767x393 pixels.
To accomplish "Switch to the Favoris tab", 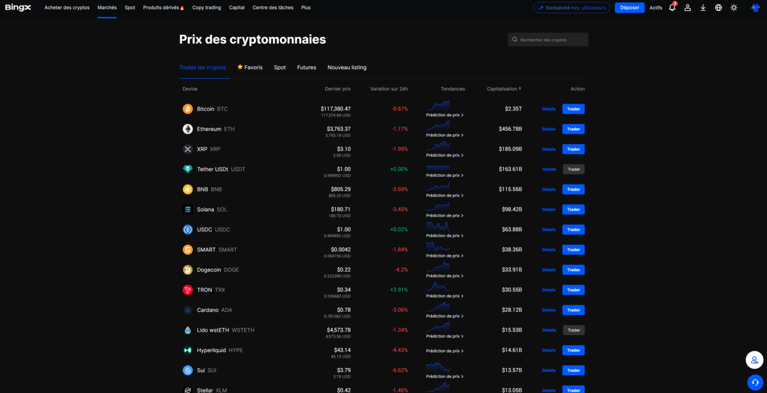I will click(250, 67).
